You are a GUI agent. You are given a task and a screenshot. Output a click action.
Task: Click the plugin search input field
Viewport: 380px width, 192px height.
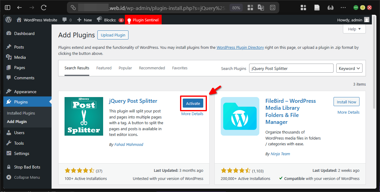[x=291, y=68]
